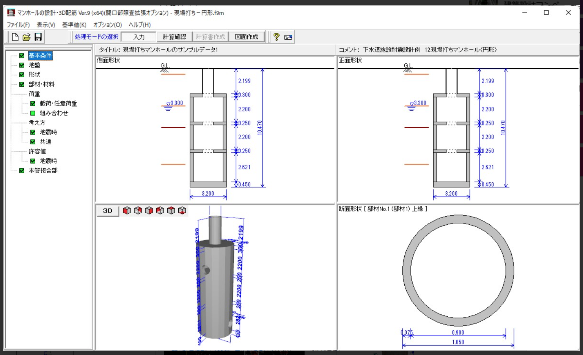The image size is (583, 355).
Task: Open a file with the folder icon
Action: (26, 37)
